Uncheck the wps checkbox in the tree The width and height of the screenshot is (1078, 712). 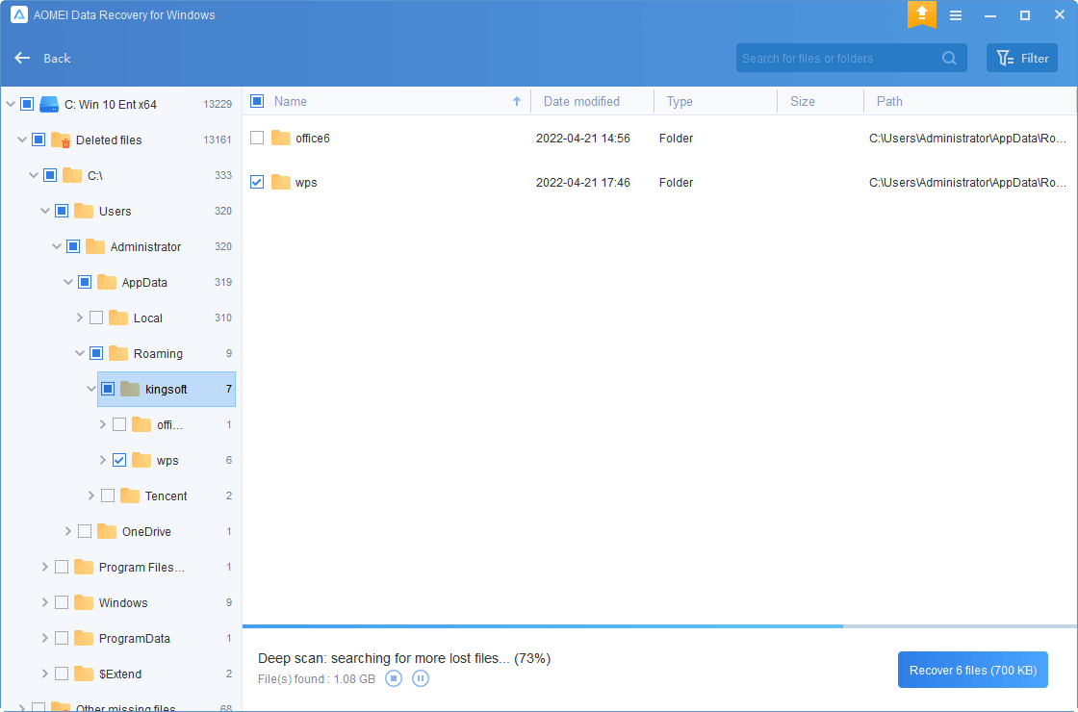click(119, 460)
